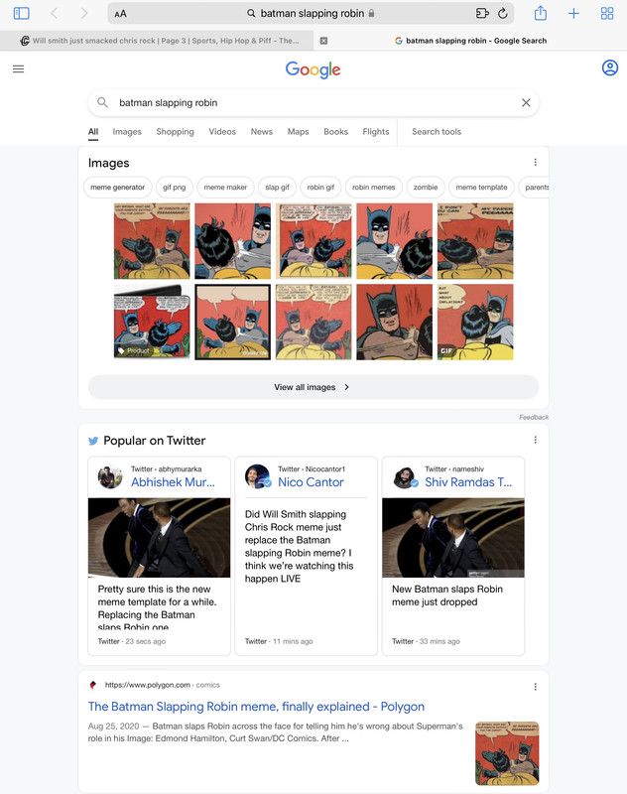Open the Images section three-dot menu
Screen dimensions: 627x794
535,162
